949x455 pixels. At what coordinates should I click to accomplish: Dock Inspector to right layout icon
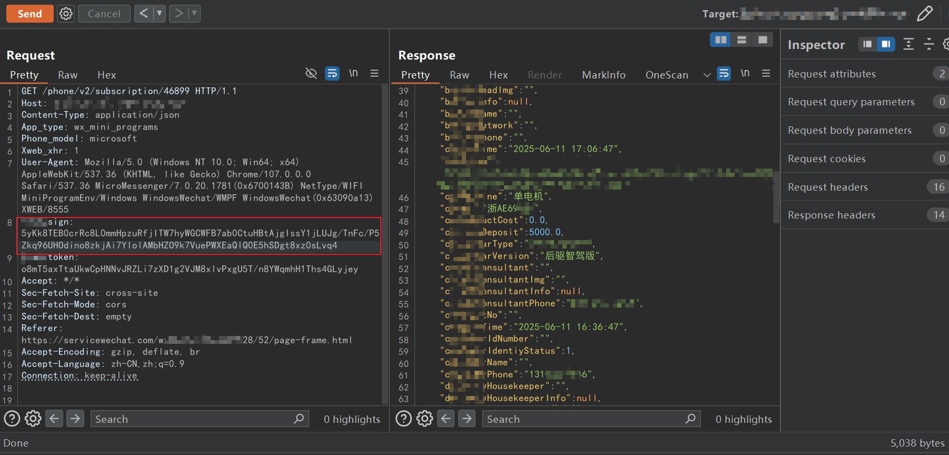886,44
